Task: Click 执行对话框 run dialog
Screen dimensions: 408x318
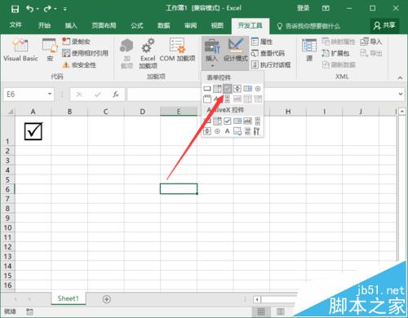Action: (x=271, y=64)
